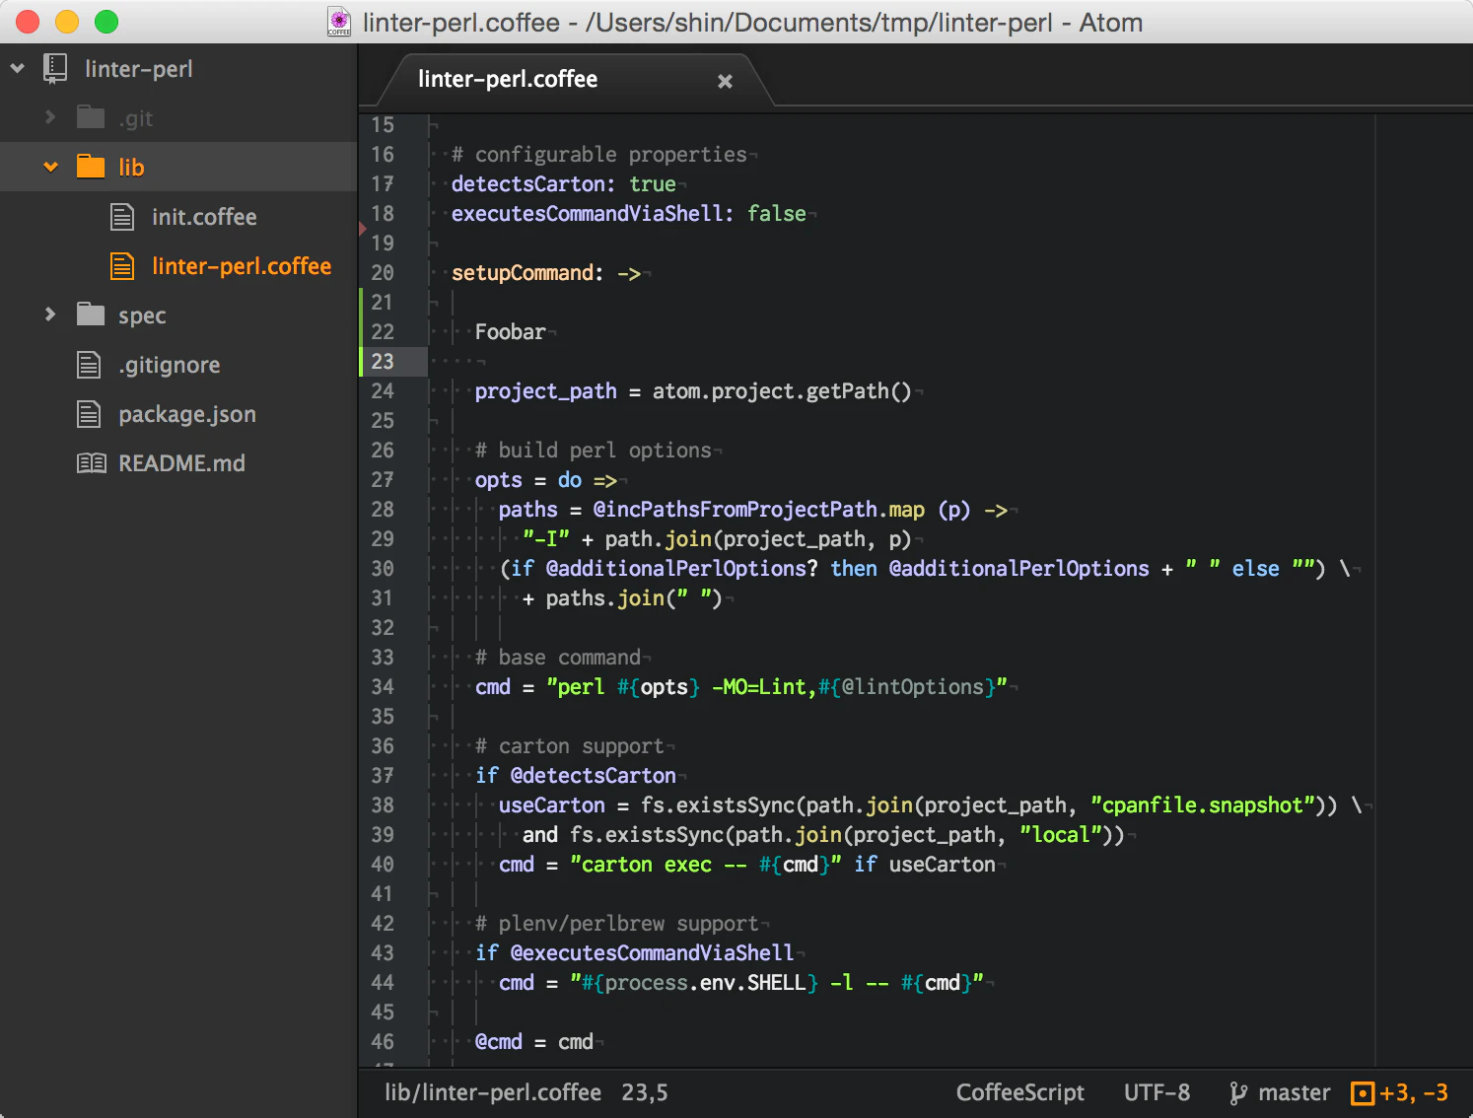Click line number 23 in the gutter
Image resolution: width=1473 pixels, height=1118 pixels.
(x=383, y=362)
